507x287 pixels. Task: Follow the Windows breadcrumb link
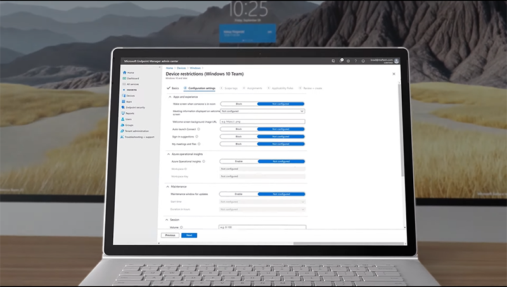tap(195, 68)
